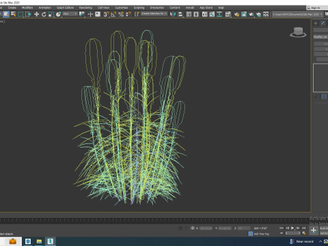
Task: Click the ViewCube in the viewport
Action: tap(298, 32)
